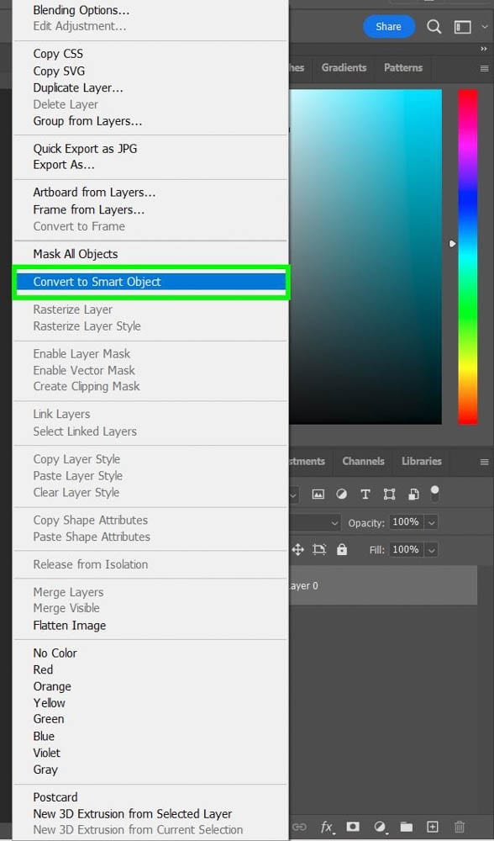Filter for shape layers icon
The width and height of the screenshot is (494, 841).
pos(390,494)
